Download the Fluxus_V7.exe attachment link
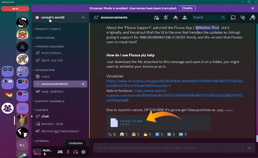The height and width of the screenshot is (158, 258). coord(129,120)
